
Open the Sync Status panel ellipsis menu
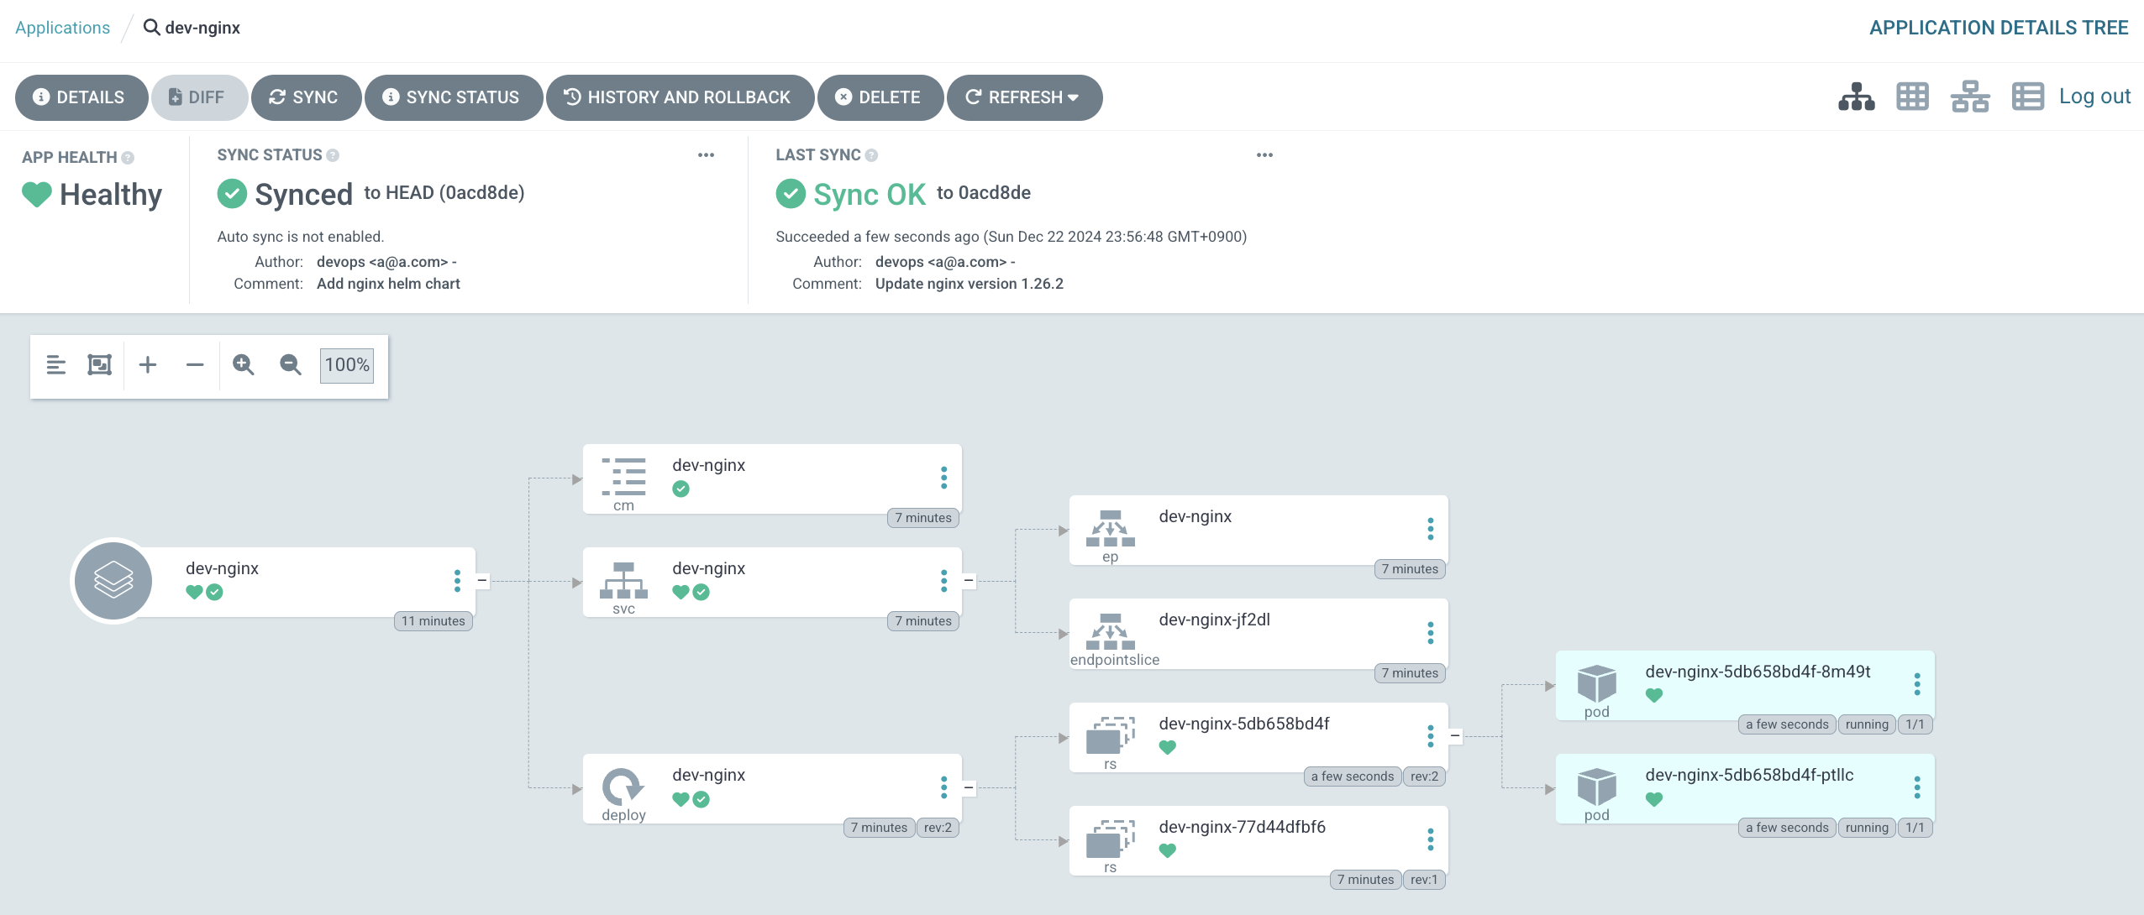click(x=706, y=155)
